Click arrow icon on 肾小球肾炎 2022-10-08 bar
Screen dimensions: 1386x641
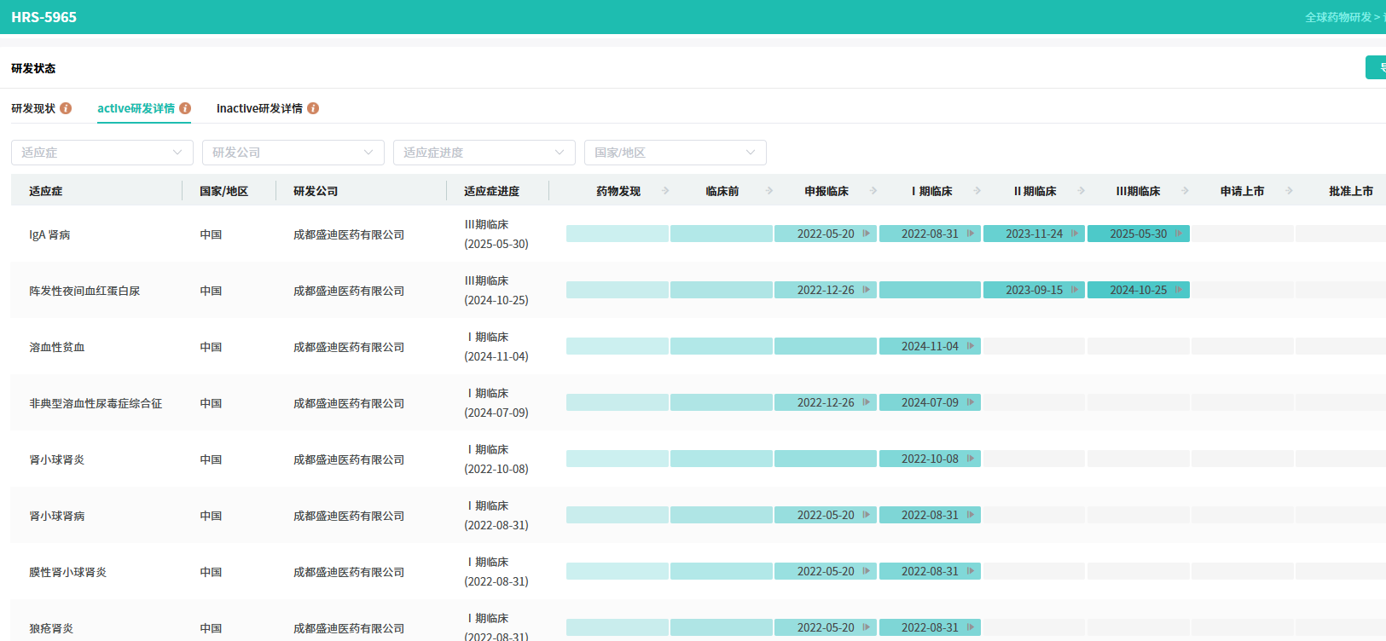point(971,459)
